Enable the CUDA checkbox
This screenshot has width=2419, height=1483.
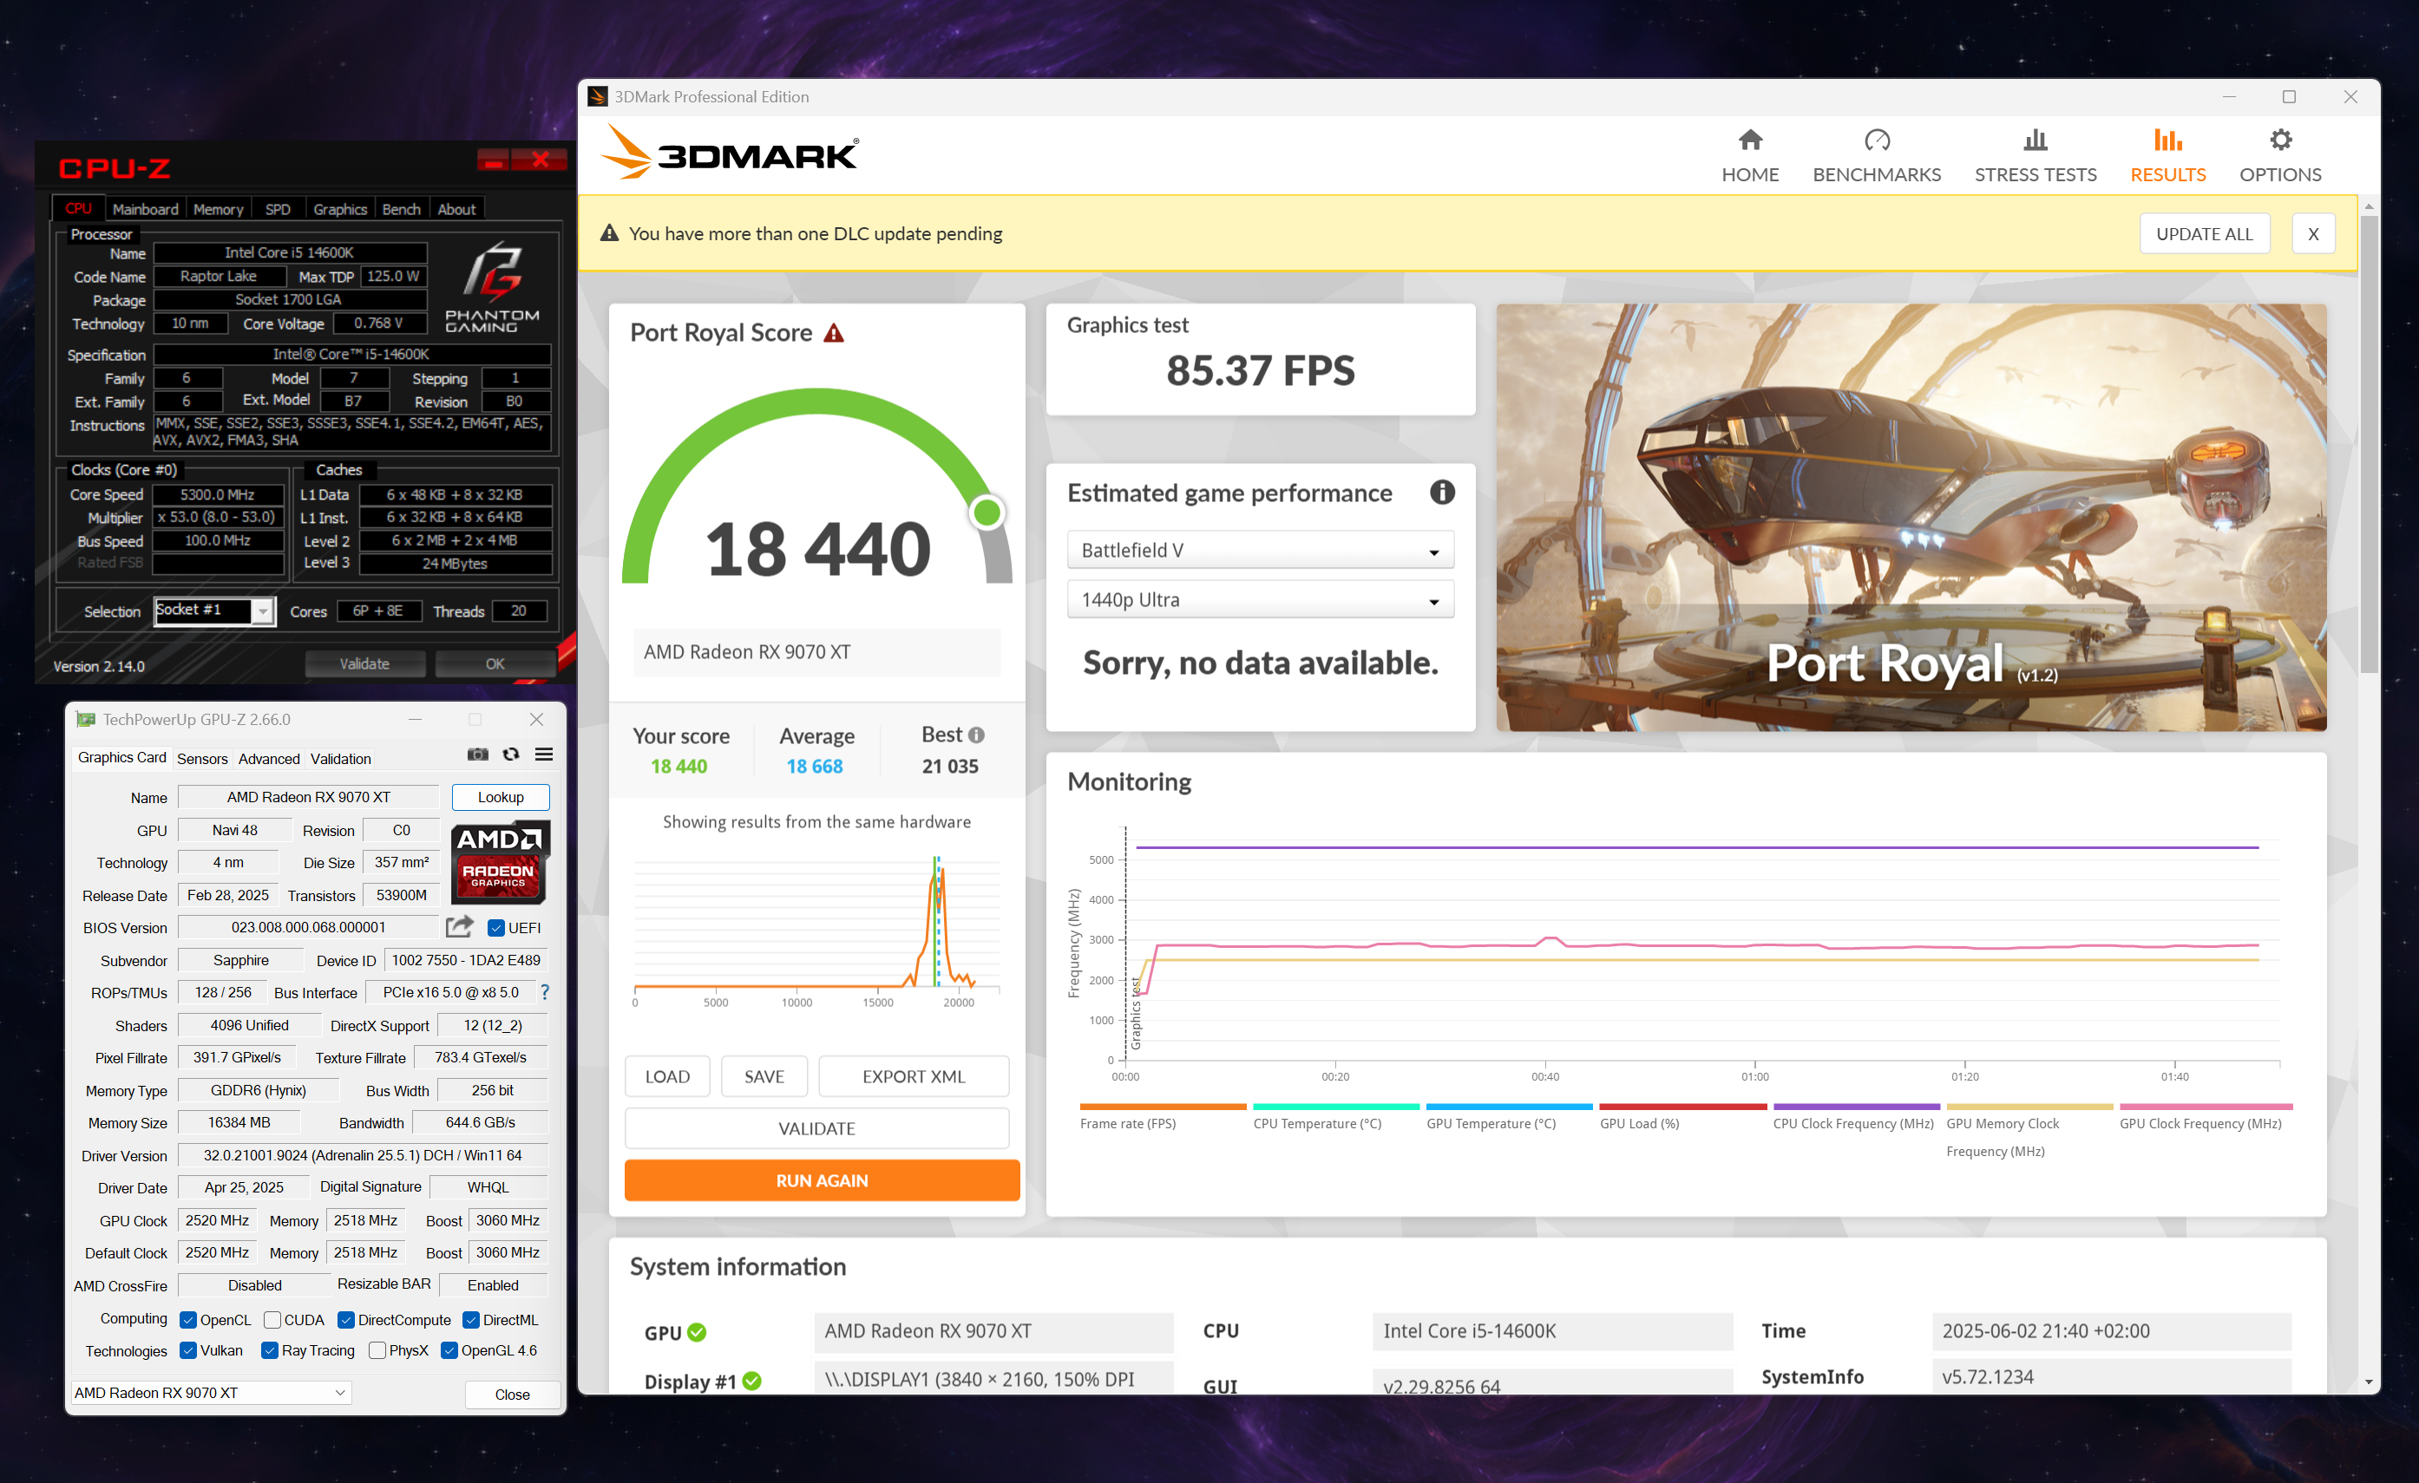(x=273, y=1320)
